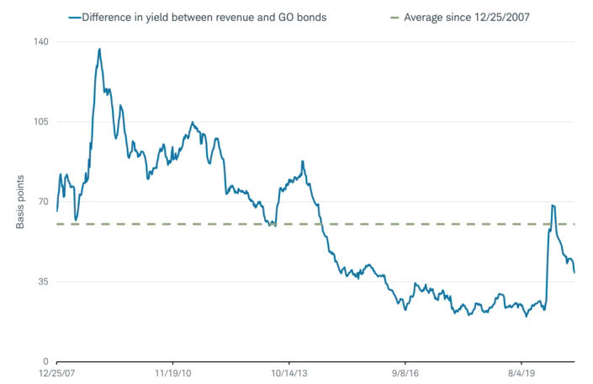Click the left start of the blue line
The height and width of the screenshot is (384, 593).
(x=56, y=211)
